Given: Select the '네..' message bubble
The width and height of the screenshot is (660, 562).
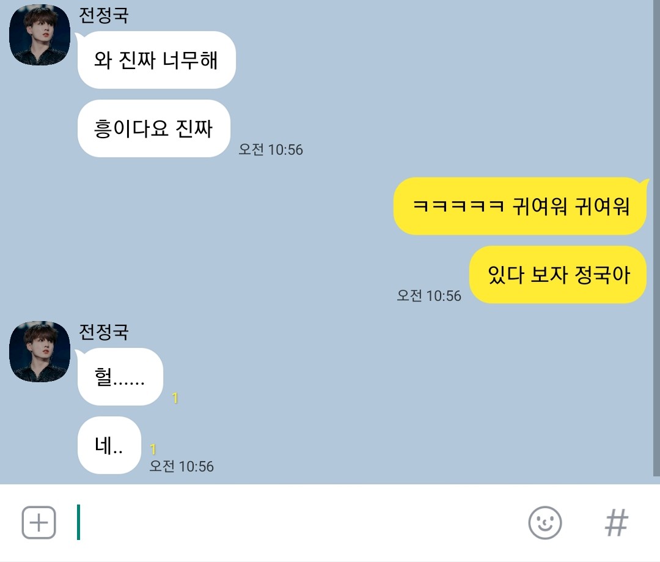Looking at the screenshot, I should (109, 445).
